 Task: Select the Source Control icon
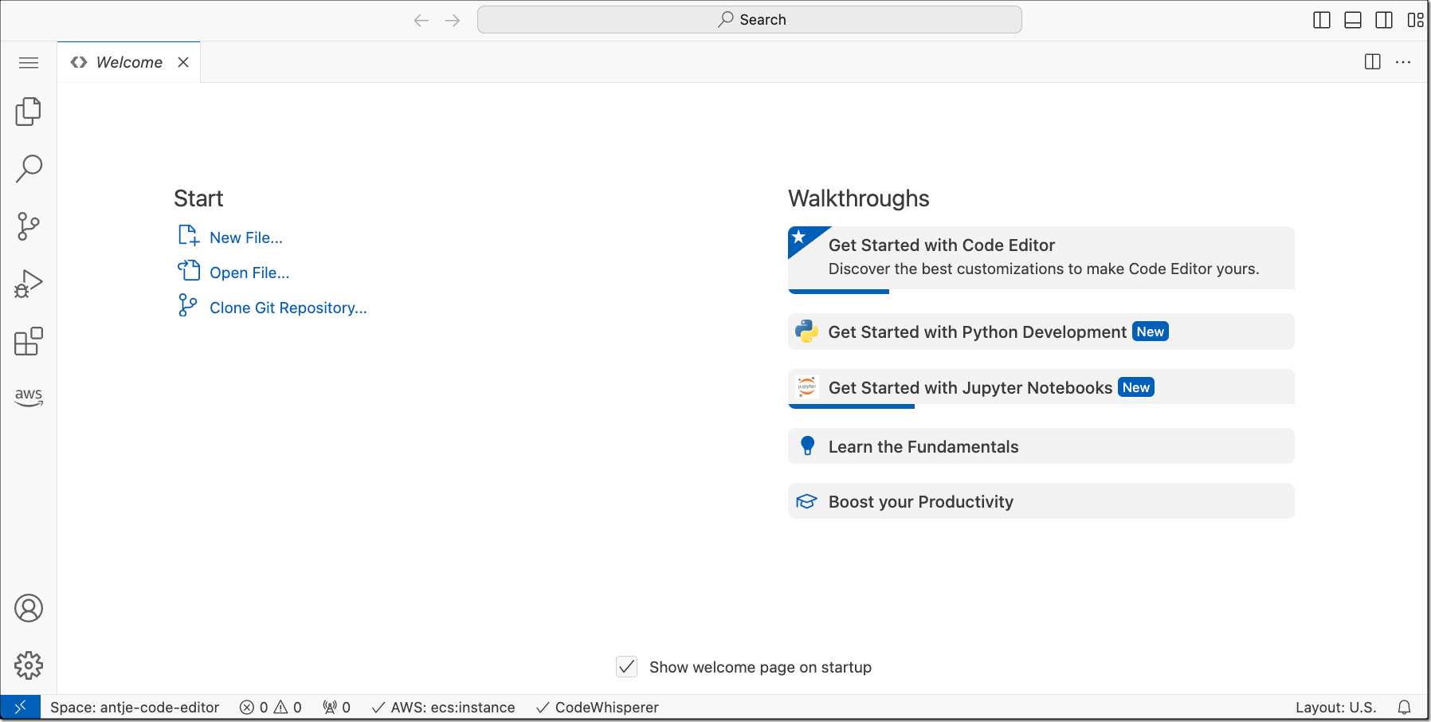[x=29, y=226]
